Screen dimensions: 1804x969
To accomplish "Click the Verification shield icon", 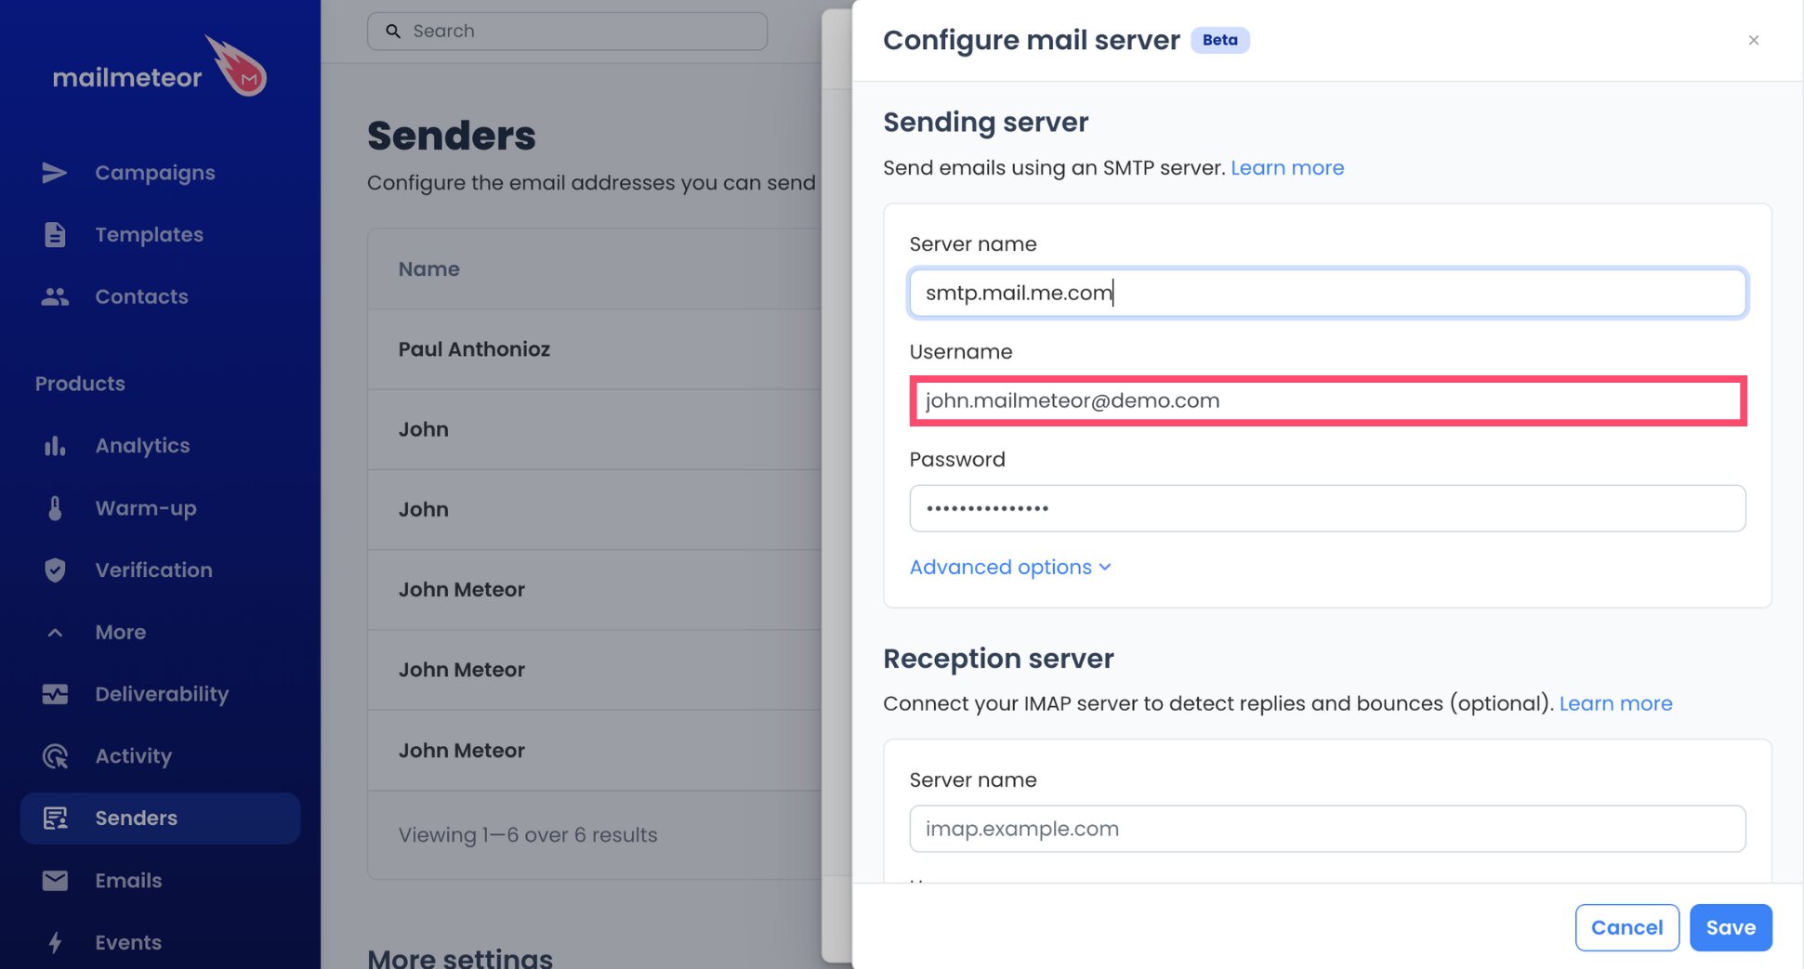I will coord(55,570).
